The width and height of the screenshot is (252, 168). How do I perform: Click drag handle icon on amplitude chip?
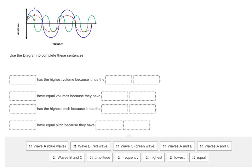coord(91,158)
